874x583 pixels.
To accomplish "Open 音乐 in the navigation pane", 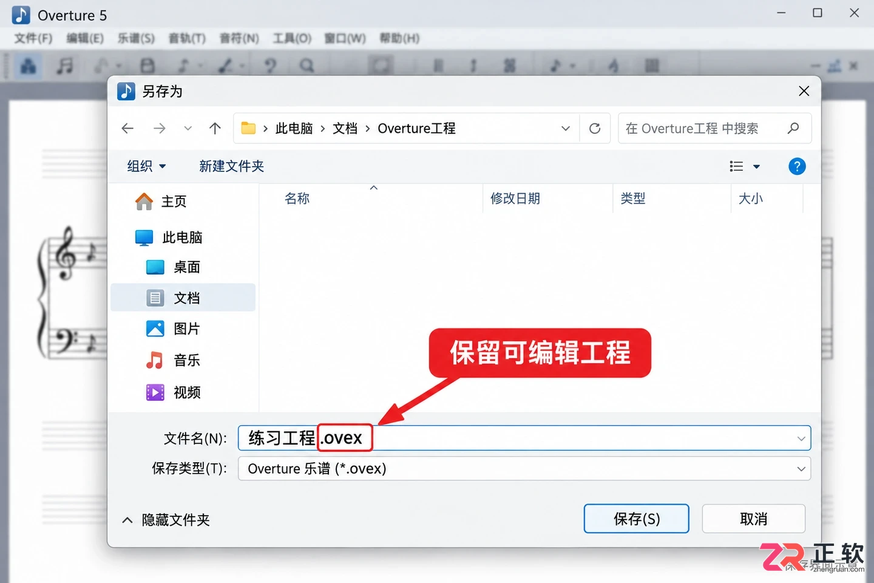I will click(173, 360).
